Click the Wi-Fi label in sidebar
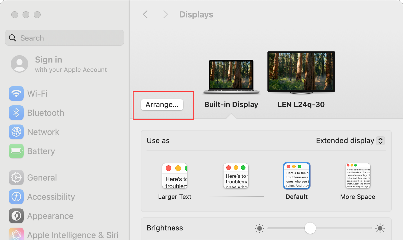403x240 pixels. click(37, 94)
